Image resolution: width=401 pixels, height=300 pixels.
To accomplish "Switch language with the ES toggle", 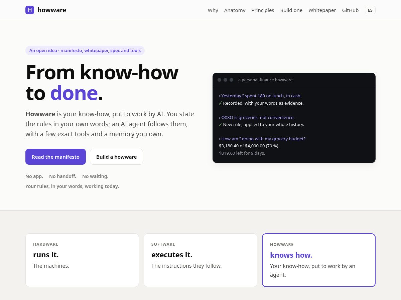I will [370, 10].
